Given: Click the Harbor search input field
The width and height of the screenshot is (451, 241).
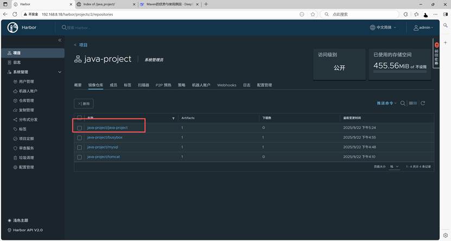Looking at the screenshot, I should (79, 28).
